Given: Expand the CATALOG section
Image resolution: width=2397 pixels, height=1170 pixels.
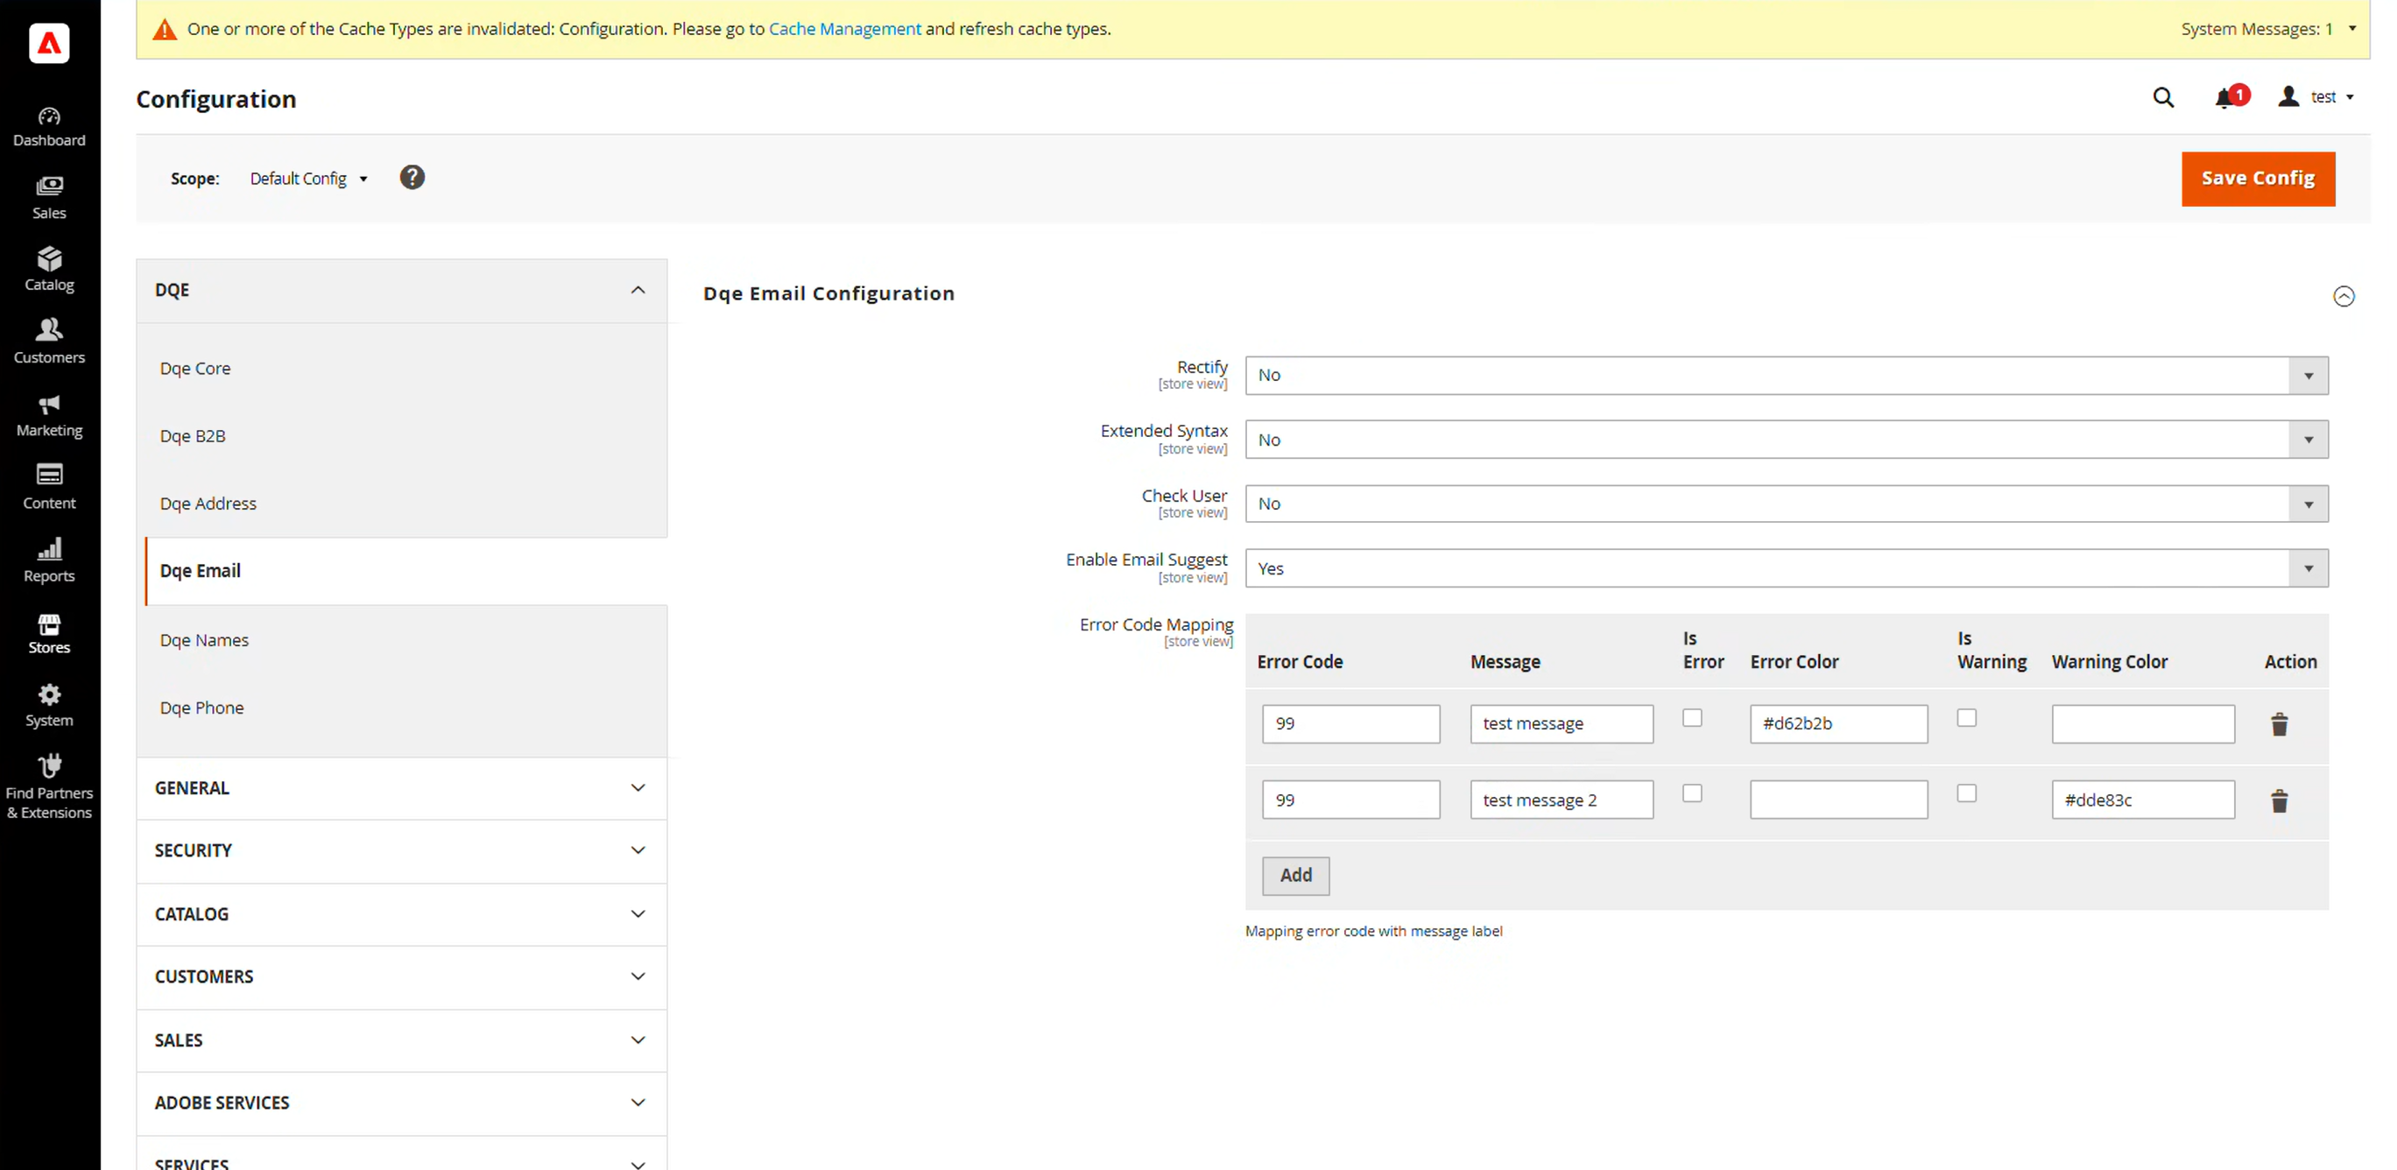Looking at the screenshot, I should coord(401,914).
